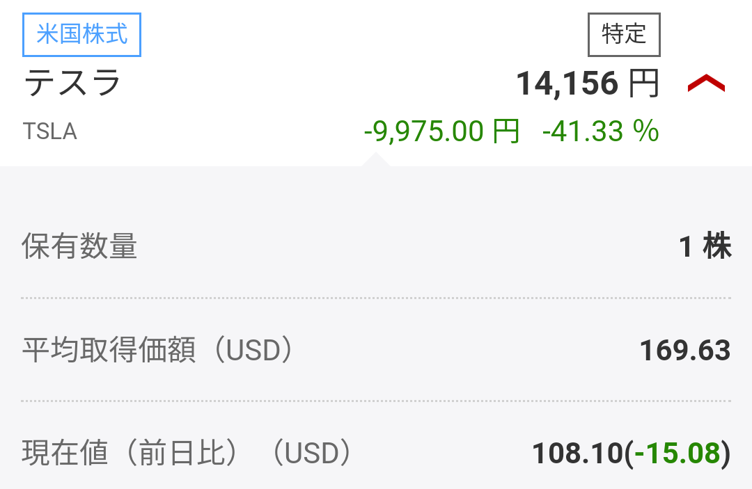Tap the 108.10 current price

click(577, 454)
